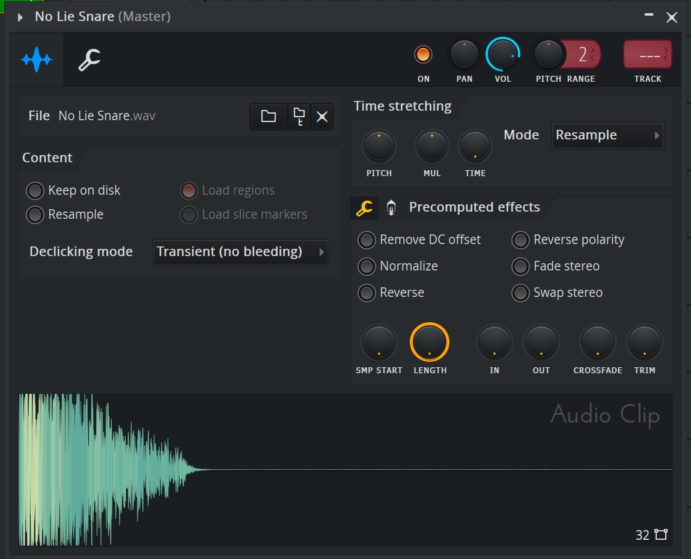This screenshot has height=559, width=691.
Task: Click the tube icon beside Precomputed effects
Action: click(x=392, y=208)
